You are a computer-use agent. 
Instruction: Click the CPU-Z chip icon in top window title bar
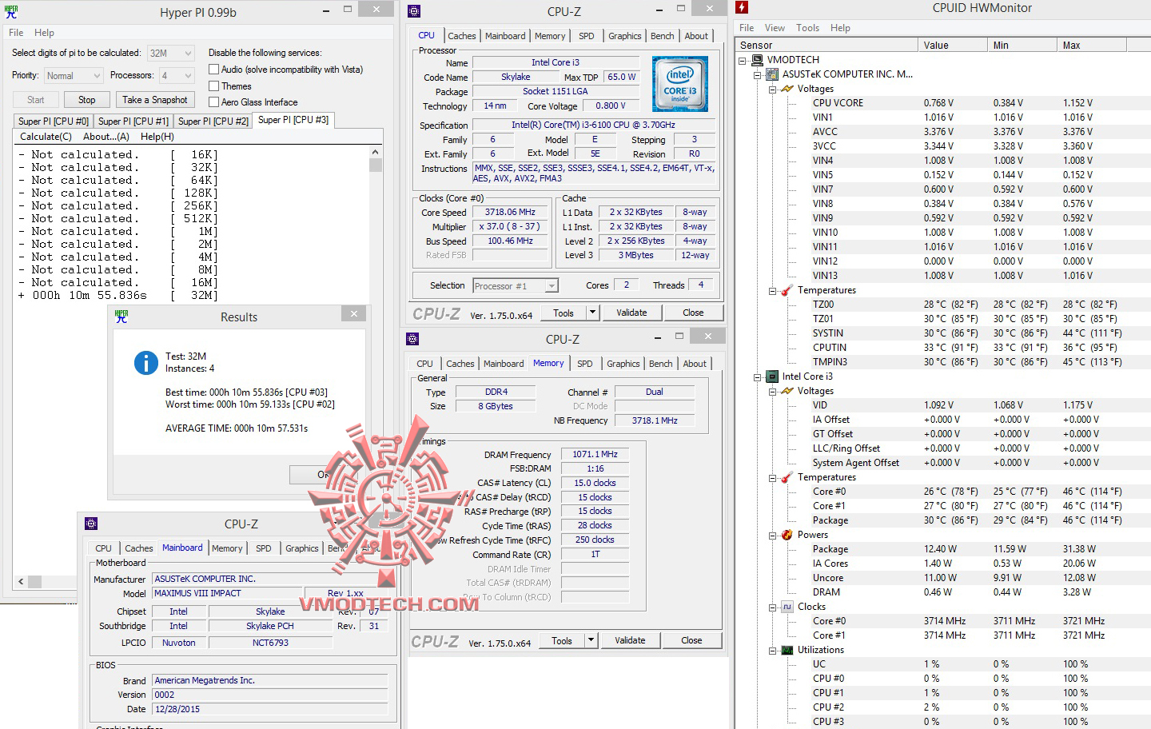(414, 11)
